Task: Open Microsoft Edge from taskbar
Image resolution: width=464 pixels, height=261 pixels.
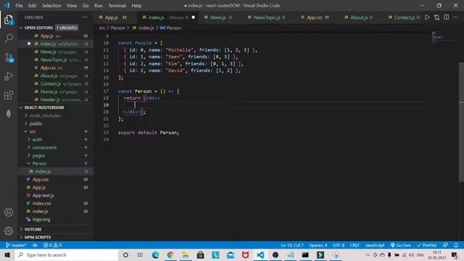Action: click(x=155, y=254)
